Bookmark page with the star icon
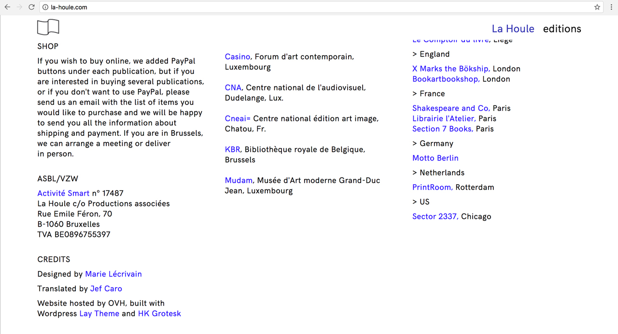Image resolution: width=618 pixels, height=334 pixels. [597, 7]
